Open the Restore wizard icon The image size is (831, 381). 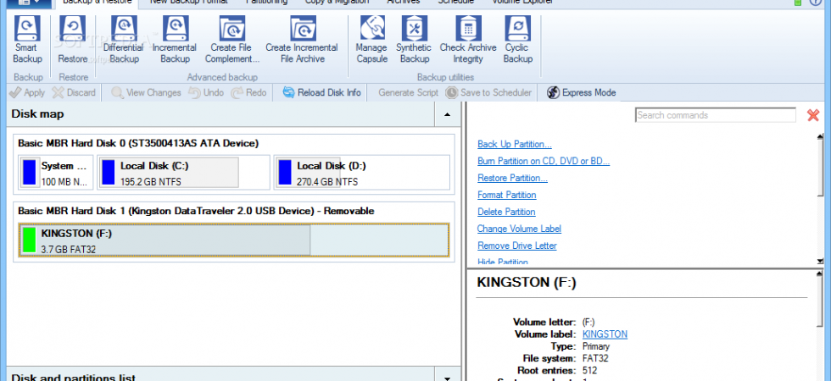coord(73,40)
